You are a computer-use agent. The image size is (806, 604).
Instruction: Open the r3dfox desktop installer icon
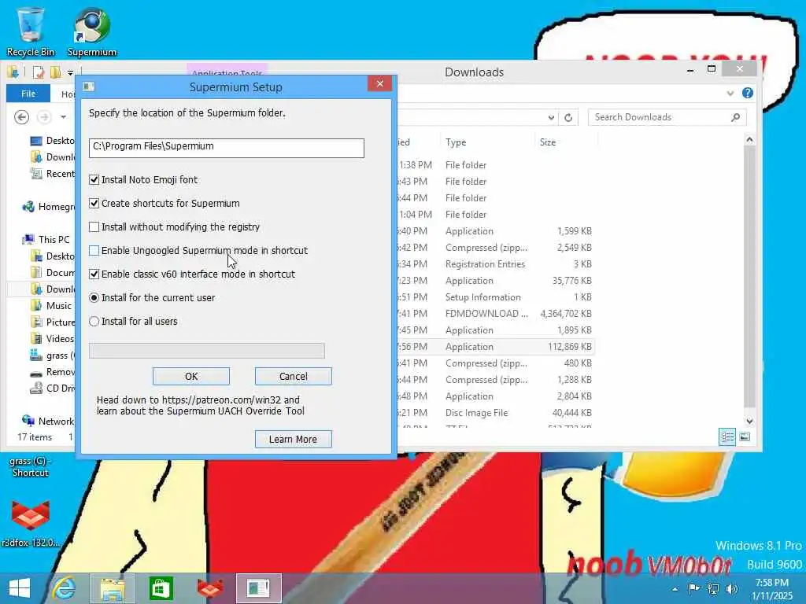tap(31, 521)
